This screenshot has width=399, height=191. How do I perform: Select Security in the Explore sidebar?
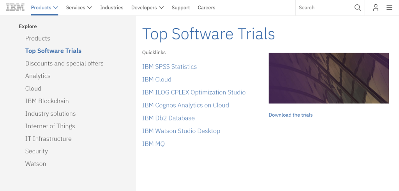pyautogui.click(x=36, y=151)
